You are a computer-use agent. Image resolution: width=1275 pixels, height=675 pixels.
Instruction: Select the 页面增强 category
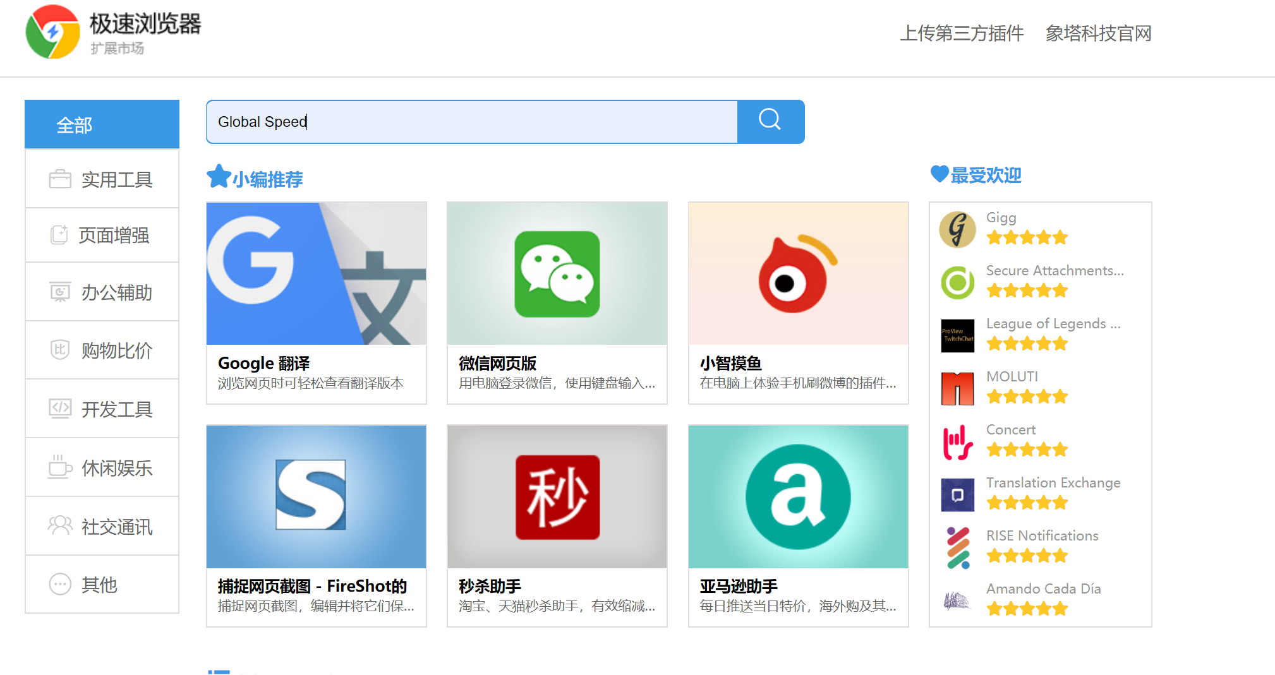(x=102, y=235)
